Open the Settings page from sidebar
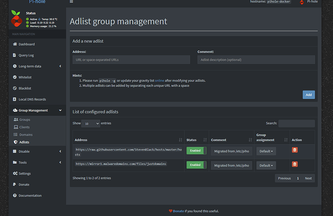Image resolution: width=333 pixels, height=216 pixels. click(x=25, y=173)
